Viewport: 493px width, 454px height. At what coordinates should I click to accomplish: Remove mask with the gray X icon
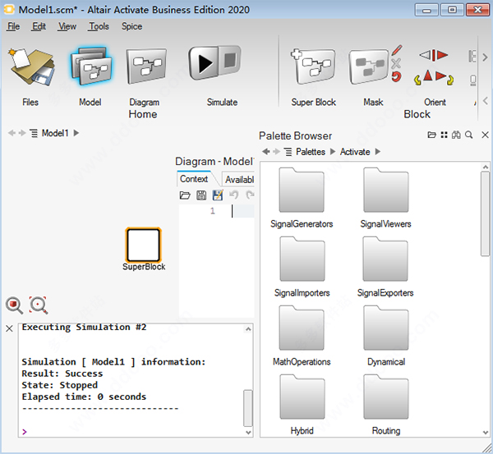[x=396, y=63]
